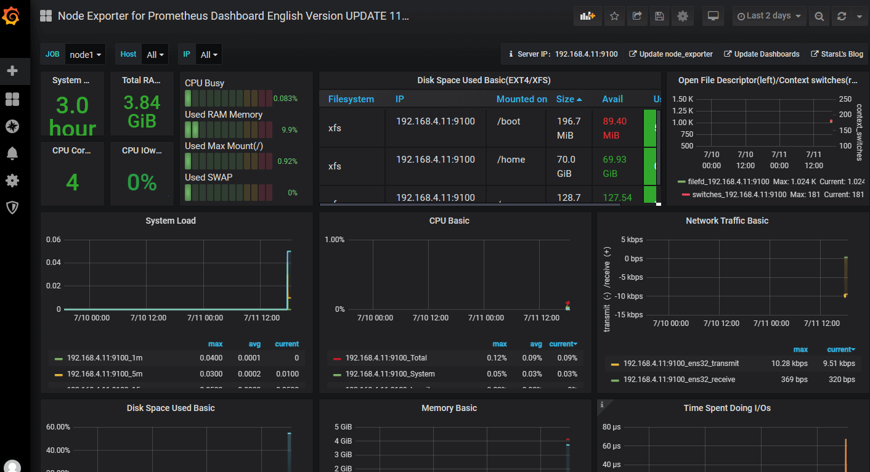The image size is (870, 472).
Task: Open the Host All variable dropdown
Action: (155, 54)
